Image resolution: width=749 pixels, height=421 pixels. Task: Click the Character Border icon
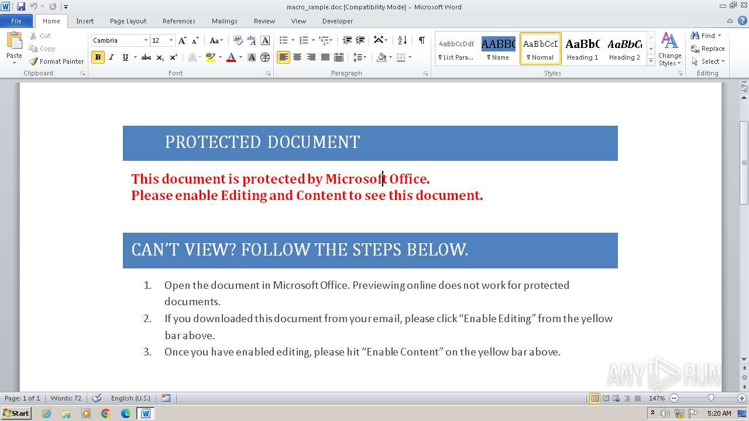265,40
